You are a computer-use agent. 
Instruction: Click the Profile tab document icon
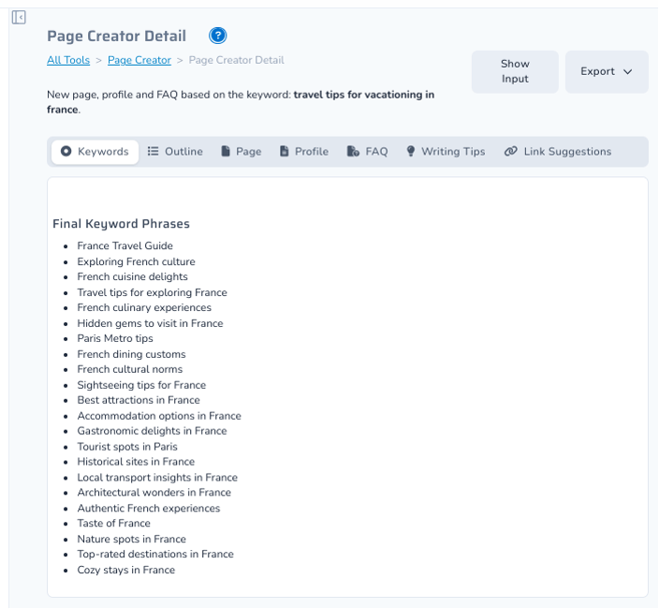coord(285,151)
